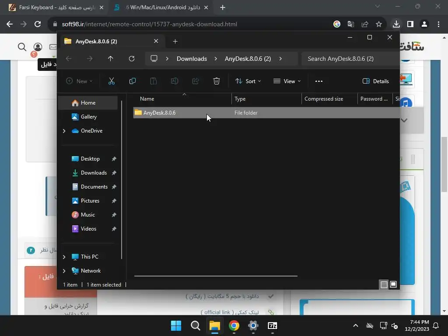Bookmark this page with star icon

coord(379,24)
